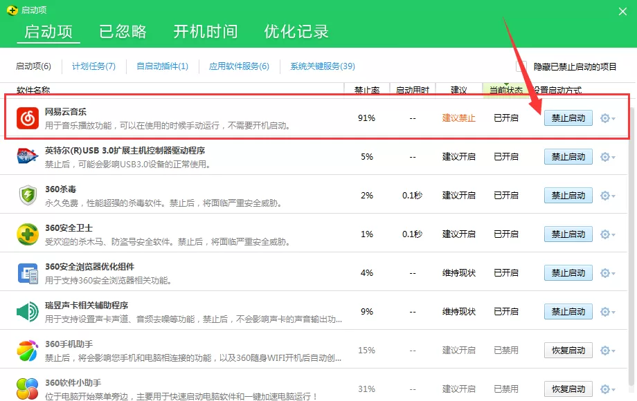Click the 360杀毒 name text
The width and height of the screenshot is (637, 401).
click(x=60, y=189)
